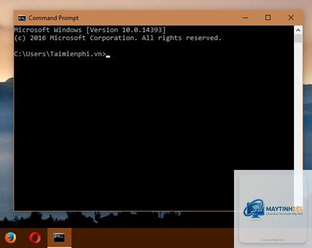This screenshot has height=248, width=312.
Task: Minimize the Command Prompt window
Action: pos(245,17)
